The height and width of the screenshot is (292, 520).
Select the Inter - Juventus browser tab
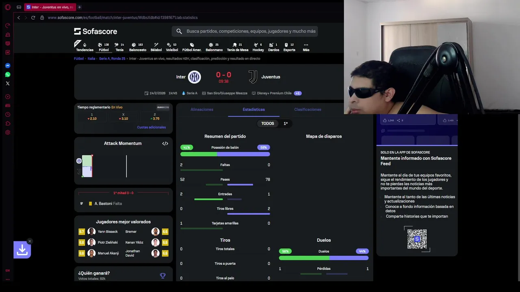(x=50, y=7)
